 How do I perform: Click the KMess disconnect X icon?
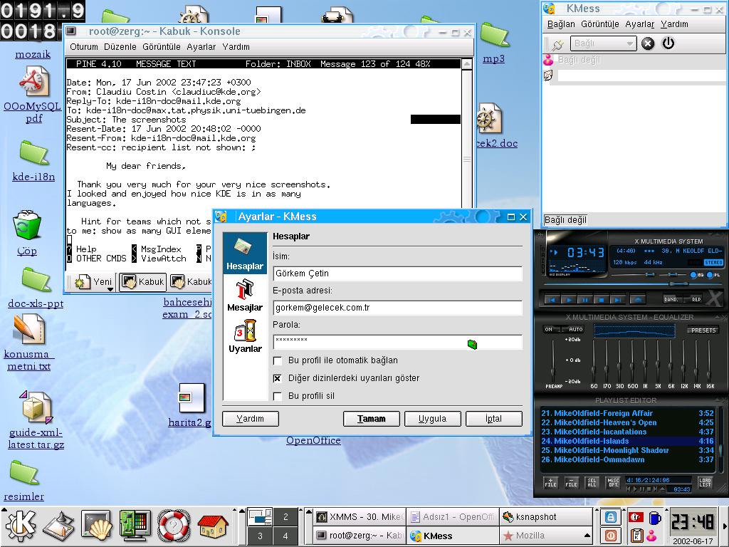(648, 43)
